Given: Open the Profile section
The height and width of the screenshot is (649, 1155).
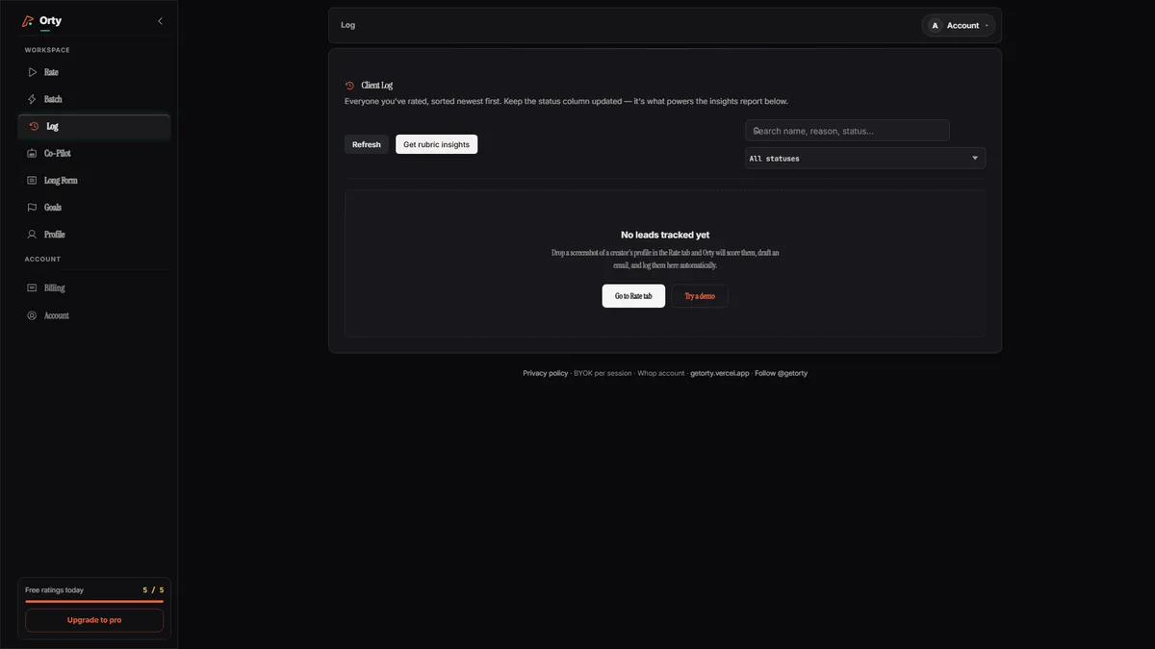Looking at the screenshot, I should [x=94, y=234].
